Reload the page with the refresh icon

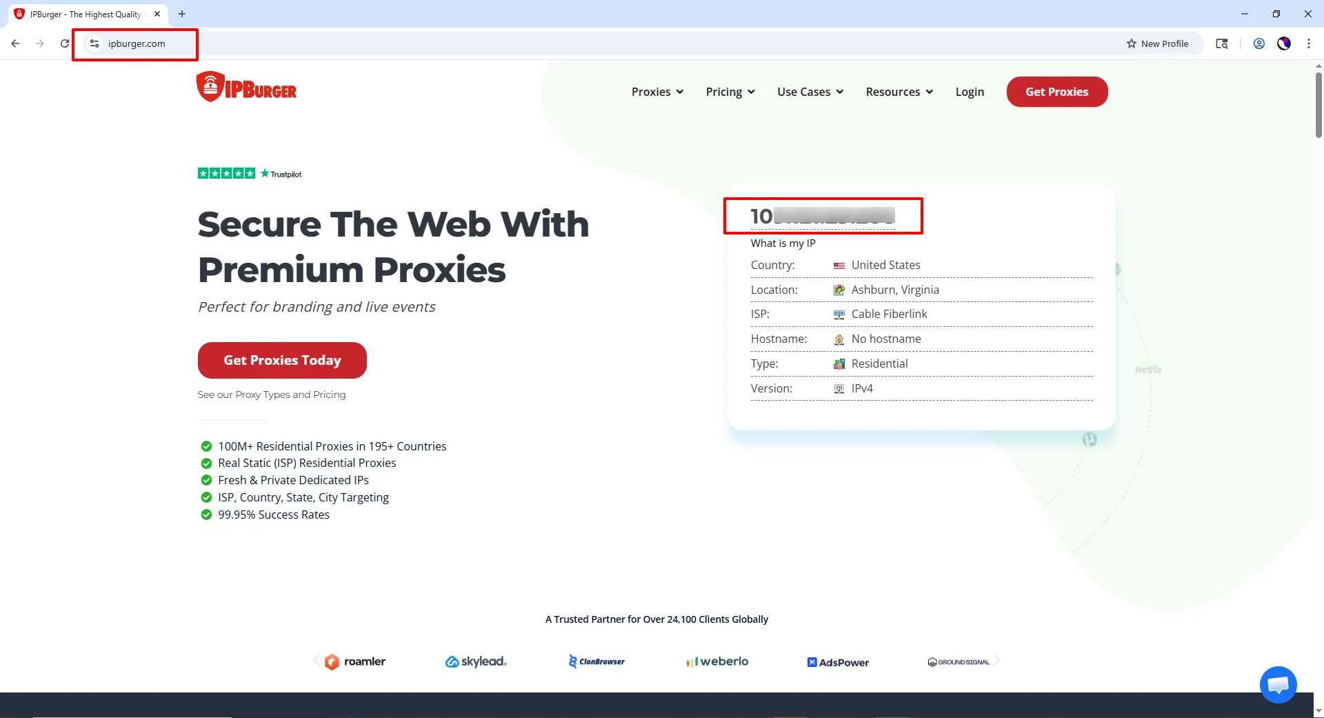[65, 43]
